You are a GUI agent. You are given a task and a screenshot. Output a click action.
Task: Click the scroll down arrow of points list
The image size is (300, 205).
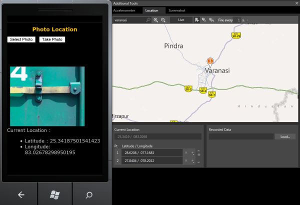pos(198,162)
